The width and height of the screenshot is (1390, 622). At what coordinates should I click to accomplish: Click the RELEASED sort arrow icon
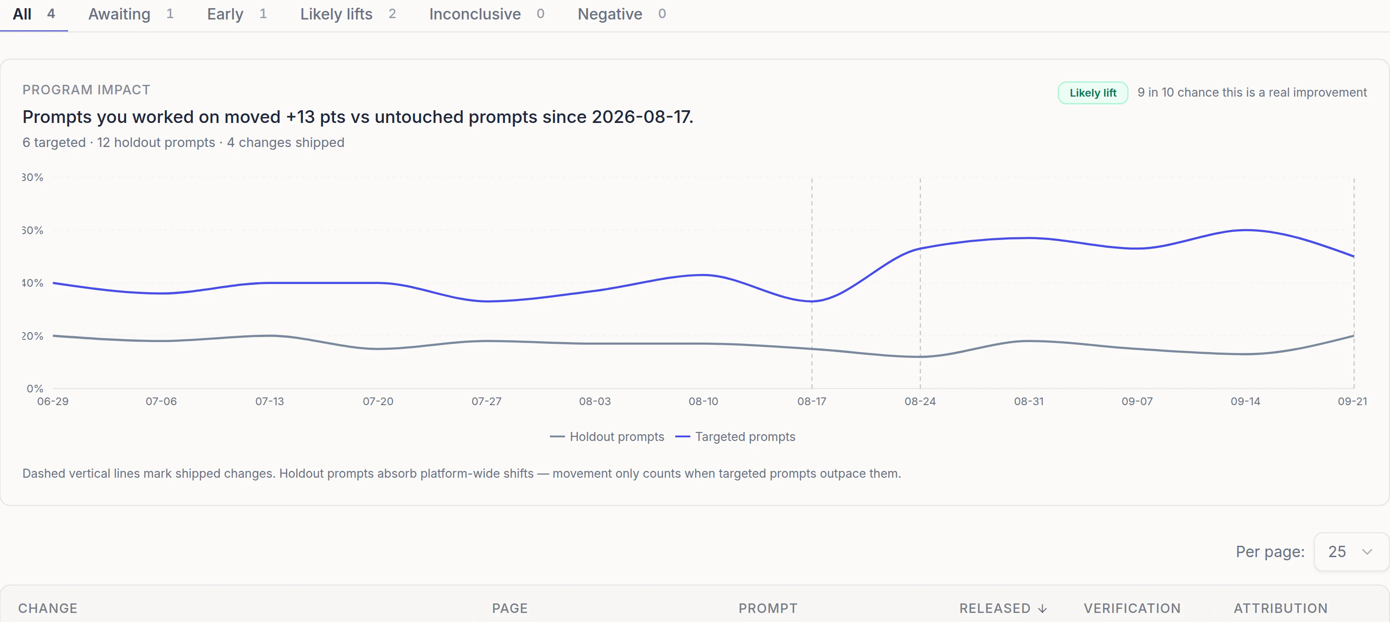[1043, 608]
